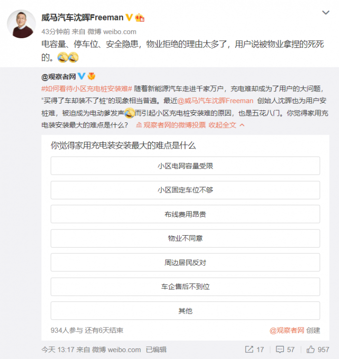Click @观察者网 poll creator link
The image size is (339, 359).
coord(287,330)
